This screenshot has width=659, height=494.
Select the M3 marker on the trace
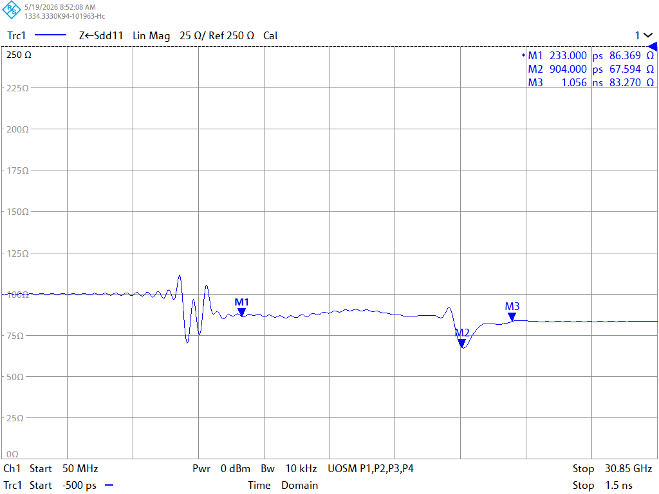(x=512, y=316)
